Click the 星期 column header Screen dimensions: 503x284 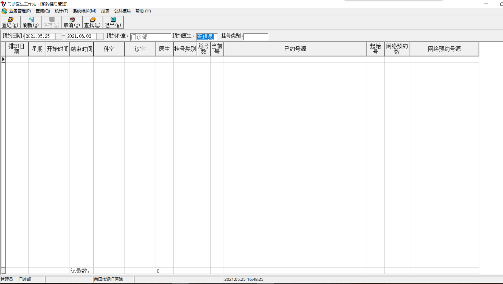tap(37, 49)
